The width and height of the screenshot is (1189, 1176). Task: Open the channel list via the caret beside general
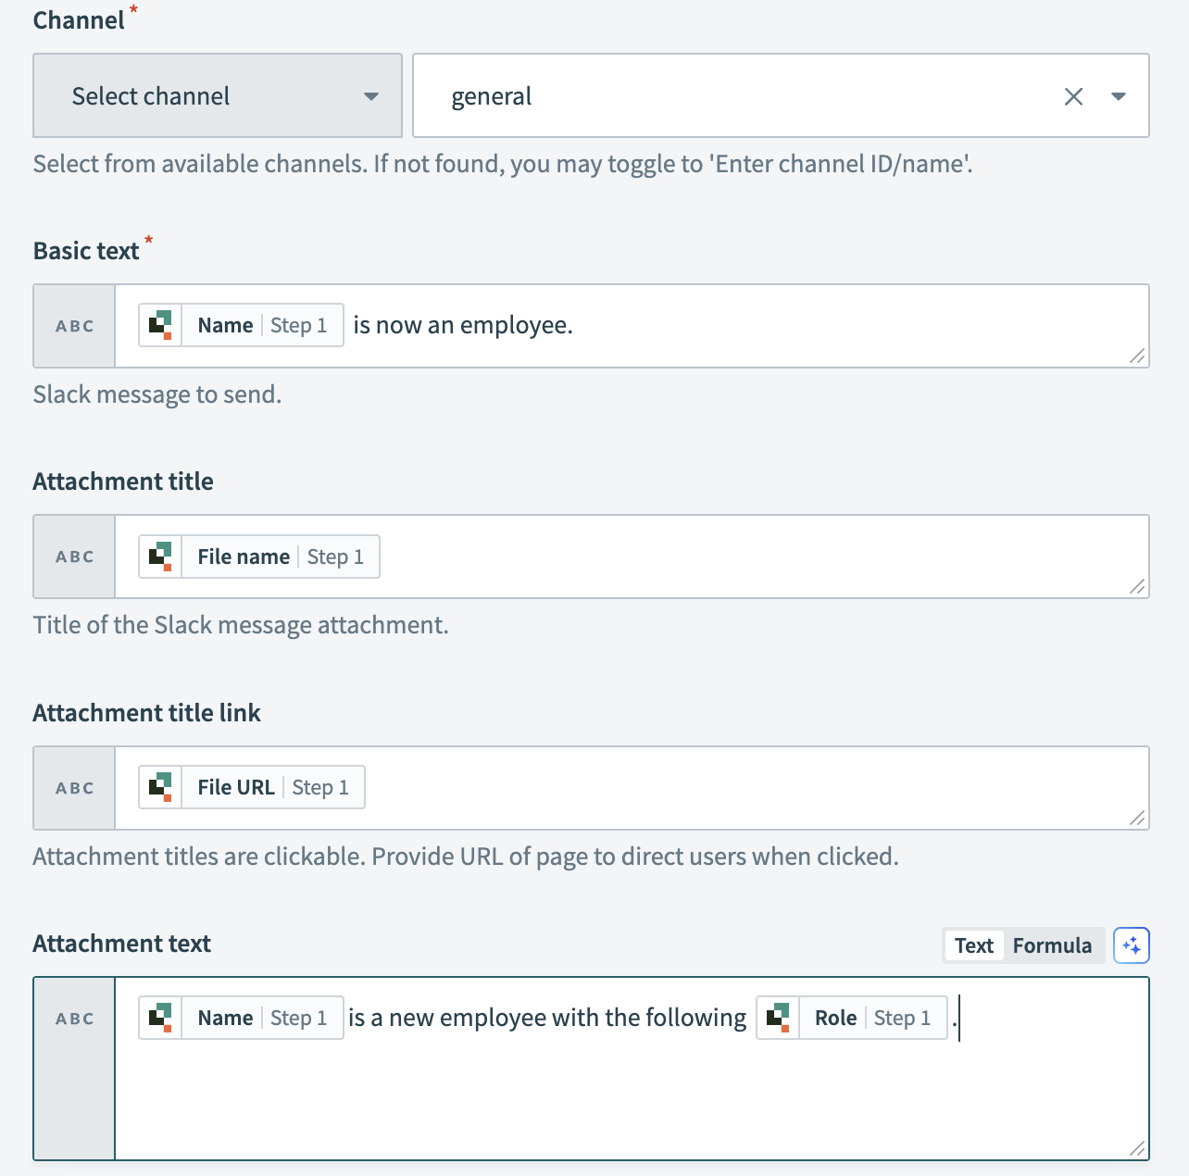coord(1118,95)
